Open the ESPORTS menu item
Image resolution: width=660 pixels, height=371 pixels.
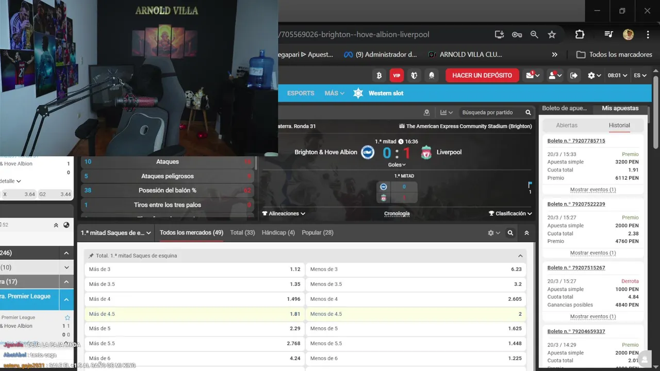pyautogui.click(x=301, y=93)
